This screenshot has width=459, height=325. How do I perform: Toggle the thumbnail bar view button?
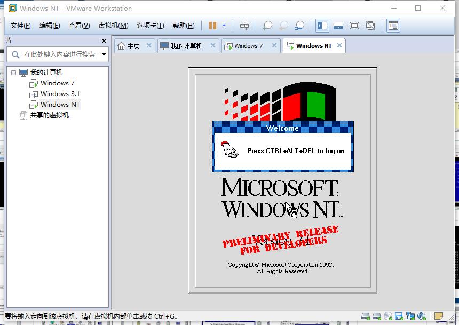tap(338, 26)
